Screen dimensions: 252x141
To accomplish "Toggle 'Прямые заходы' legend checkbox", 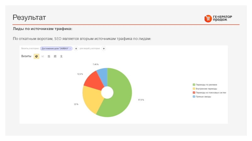I will click(194, 97).
